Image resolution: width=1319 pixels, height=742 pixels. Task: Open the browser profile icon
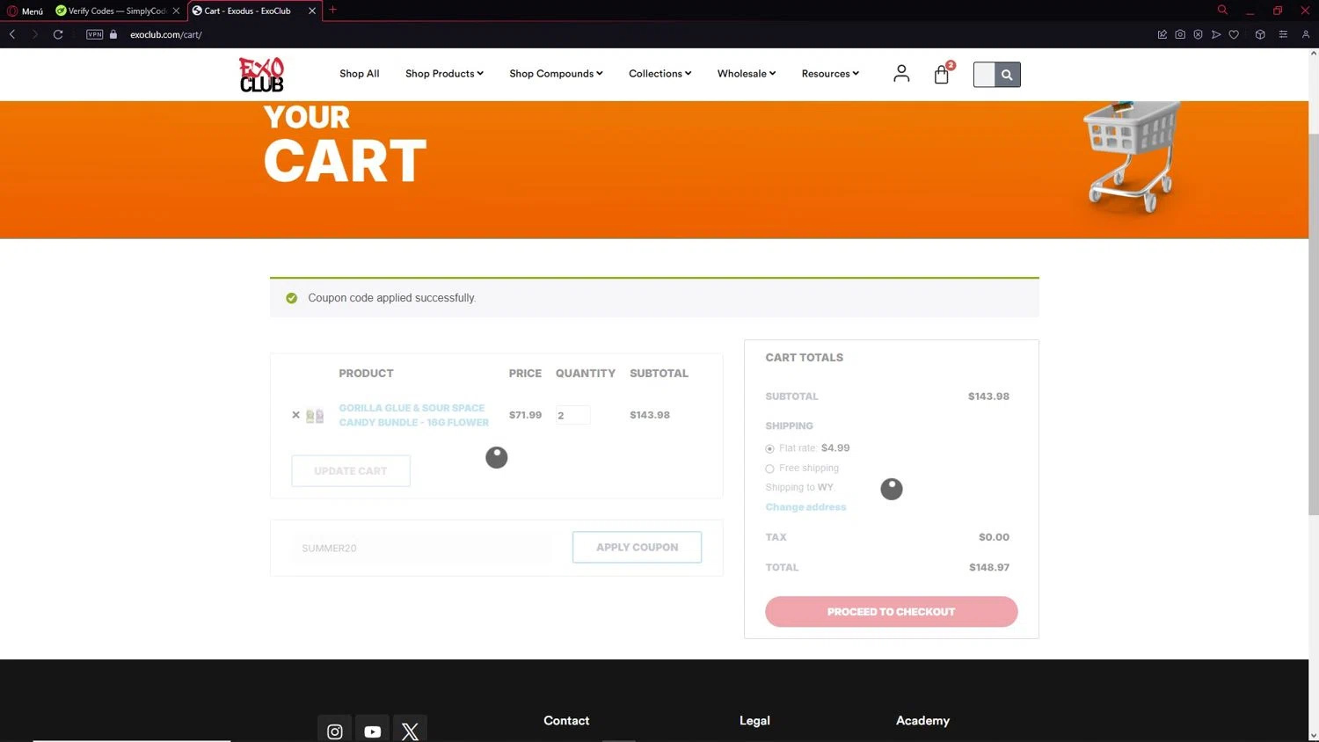click(1306, 34)
